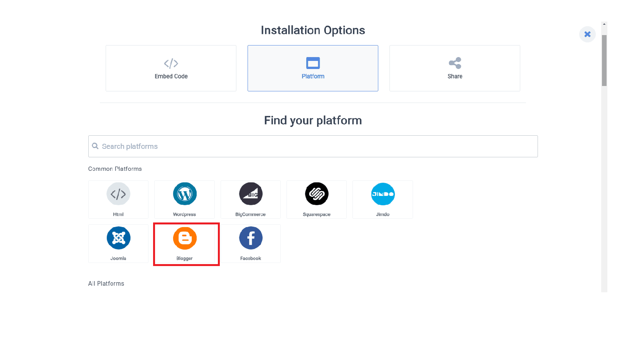Click the Blogger text label
This screenshot has height=347, width=617.
coord(184,258)
